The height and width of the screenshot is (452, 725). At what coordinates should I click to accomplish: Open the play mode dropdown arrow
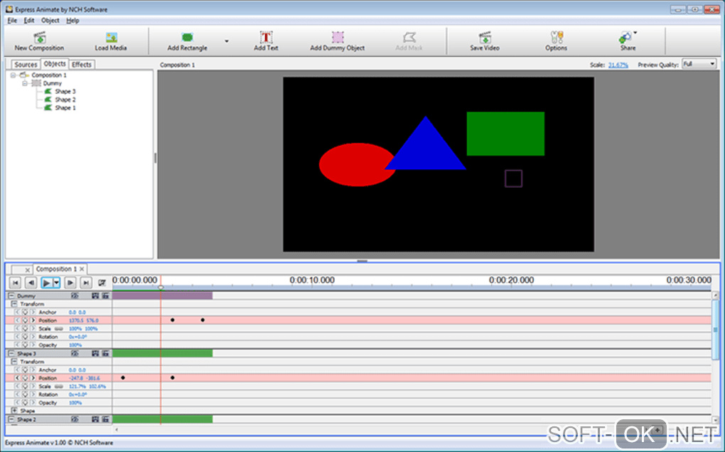click(x=56, y=282)
